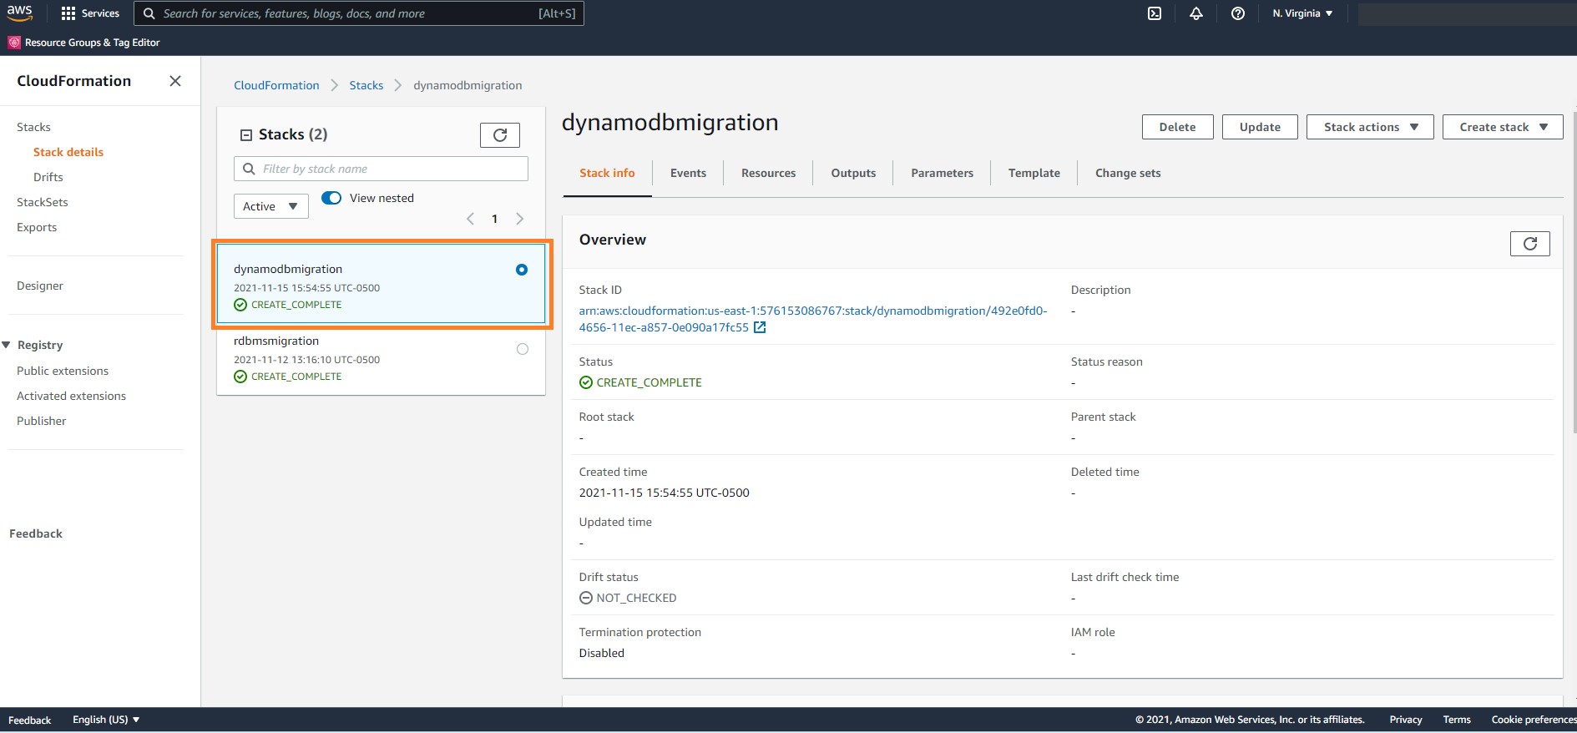Open Stack details in the sidebar
The image size is (1577, 733).
[x=68, y=152]
